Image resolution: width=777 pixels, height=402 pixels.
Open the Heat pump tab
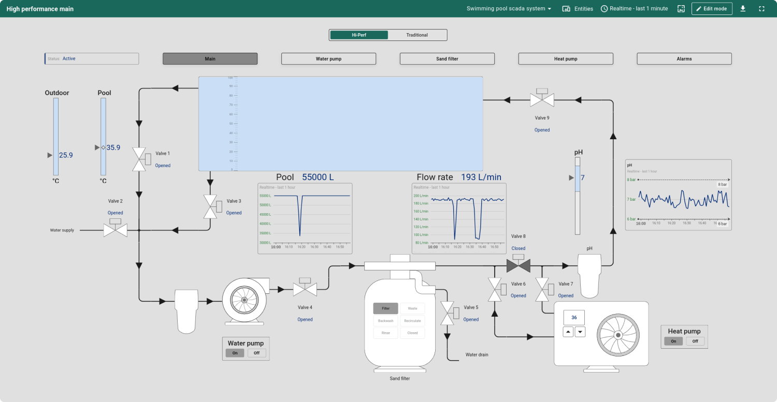pyautogui.click(x=566, y=58)
